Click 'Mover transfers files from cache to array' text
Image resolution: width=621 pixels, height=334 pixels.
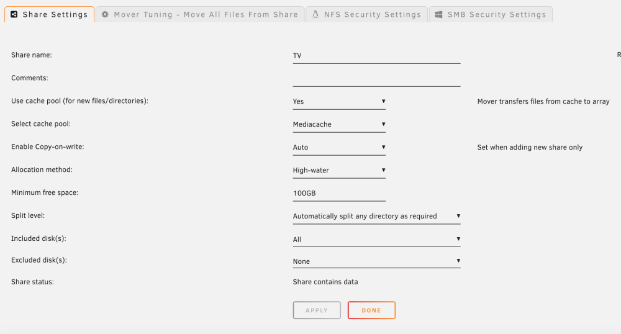coord(543,102)
